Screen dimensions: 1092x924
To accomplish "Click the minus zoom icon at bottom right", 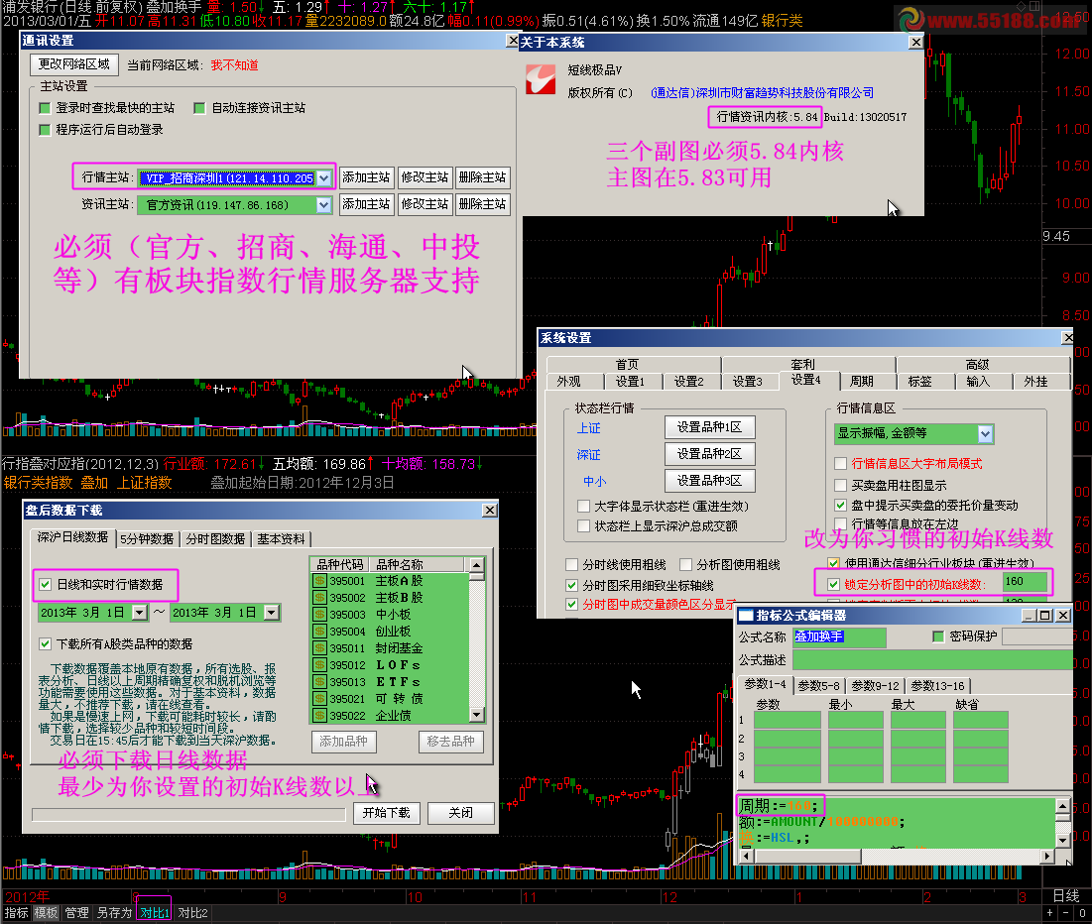I will [x=1065, y=913].
